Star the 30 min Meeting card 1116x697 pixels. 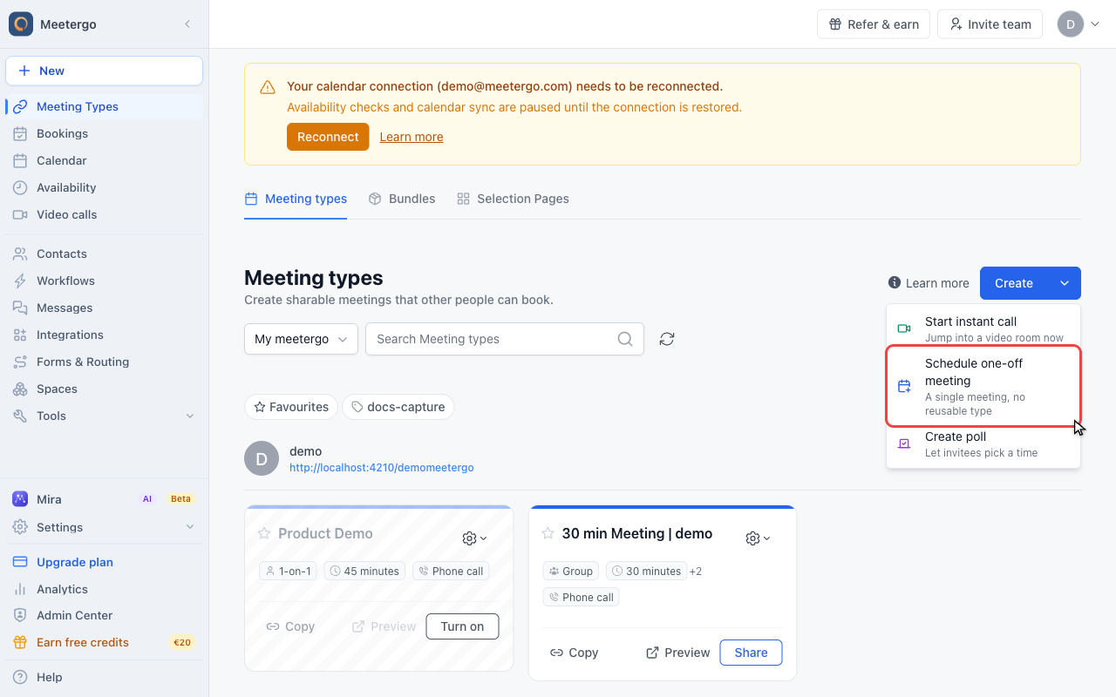tap(548, 533)
